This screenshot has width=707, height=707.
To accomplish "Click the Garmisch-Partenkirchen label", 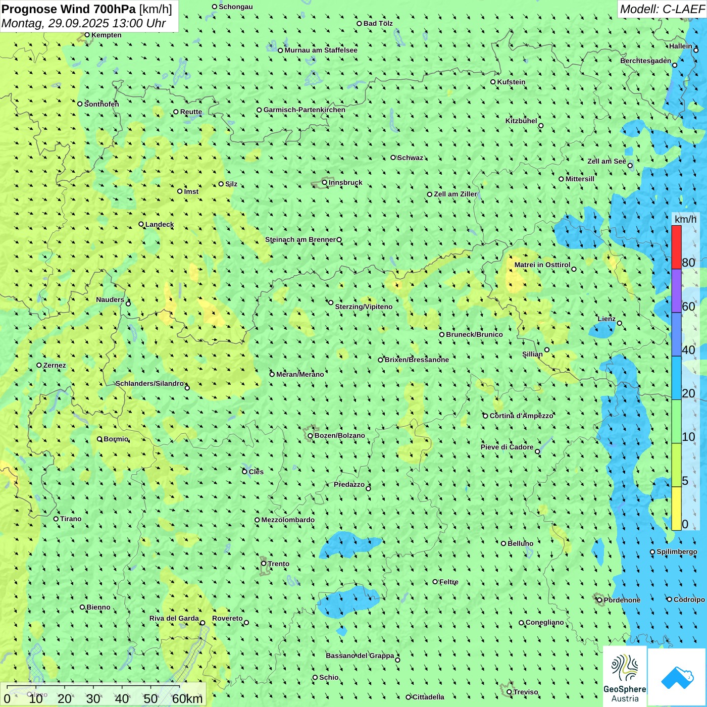I will [x=305, y=110].
